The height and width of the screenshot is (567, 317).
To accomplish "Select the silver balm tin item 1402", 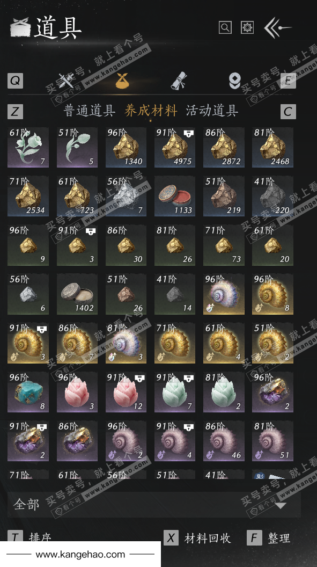I will click(77, 294).
